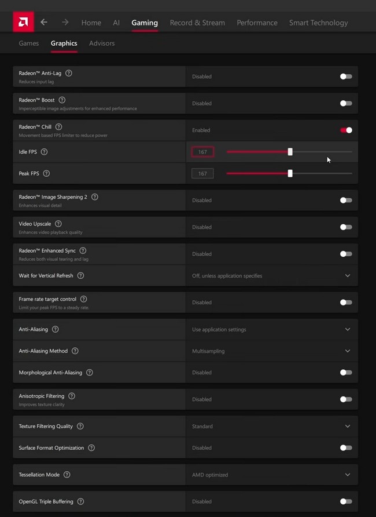376x517 pixels.
Task: Click the back navigation arrow
Action: click(44, 22)
